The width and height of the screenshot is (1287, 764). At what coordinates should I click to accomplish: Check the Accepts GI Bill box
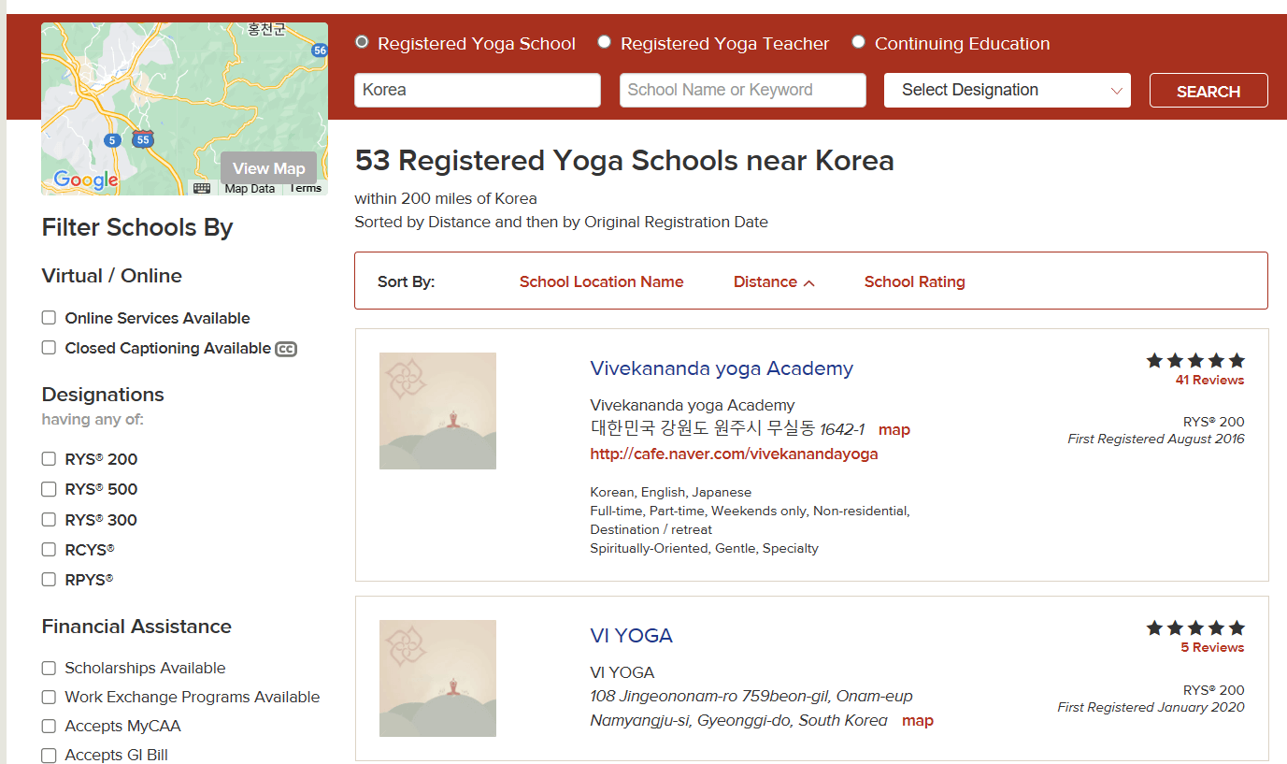pyautogui.click(x=49, y=755)
